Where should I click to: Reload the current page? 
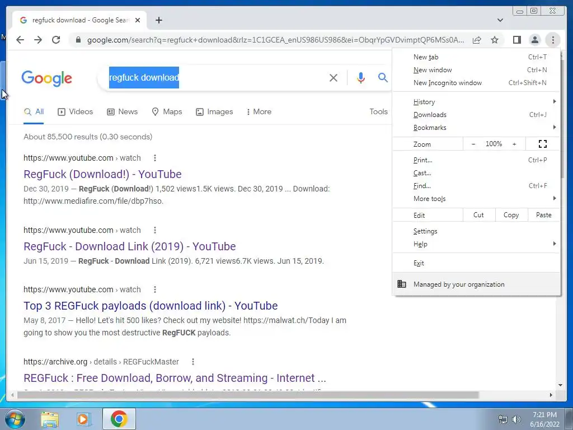click(56, 40)
